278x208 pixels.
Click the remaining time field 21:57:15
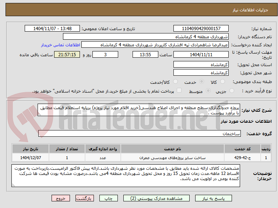tap(67, 54)
